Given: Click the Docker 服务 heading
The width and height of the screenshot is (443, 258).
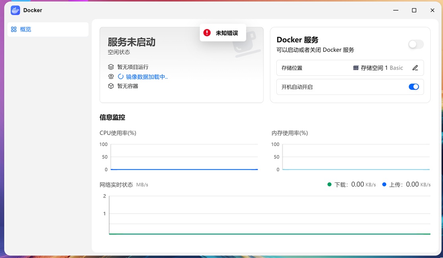Looking at the screenshot, I should point(297,40).
